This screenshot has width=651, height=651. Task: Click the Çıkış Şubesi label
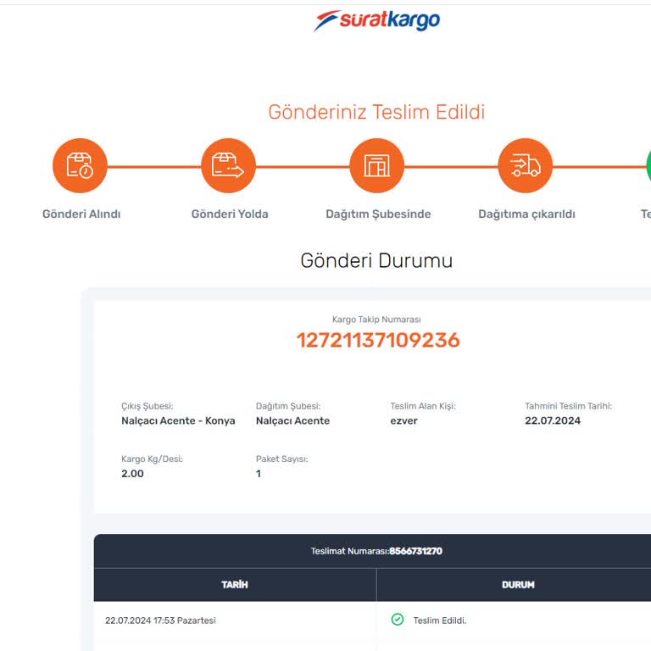click(x=147, y=406)
